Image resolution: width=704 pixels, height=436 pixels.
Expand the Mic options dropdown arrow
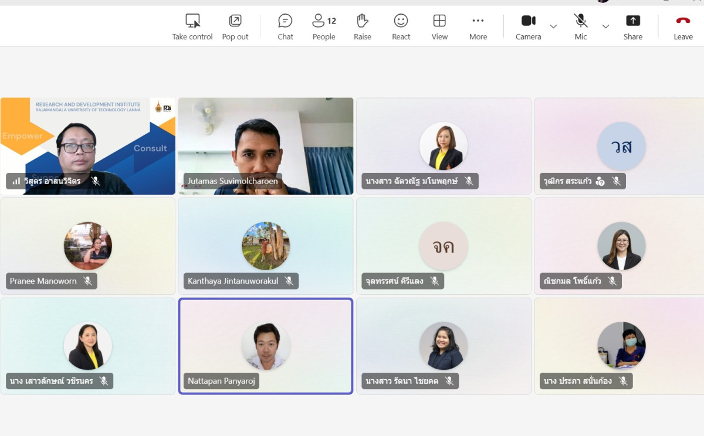point(605,26)
